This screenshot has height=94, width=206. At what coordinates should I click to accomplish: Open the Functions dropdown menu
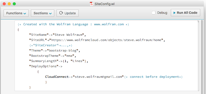(16, 13)
